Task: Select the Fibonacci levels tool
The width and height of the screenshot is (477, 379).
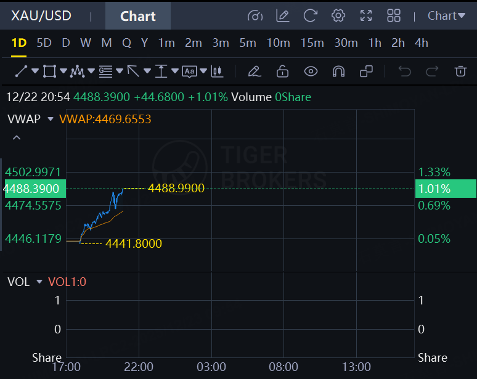Action: coord(105,71)
